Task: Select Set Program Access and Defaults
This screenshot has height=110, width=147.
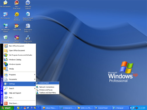Action: coord(20,55)
